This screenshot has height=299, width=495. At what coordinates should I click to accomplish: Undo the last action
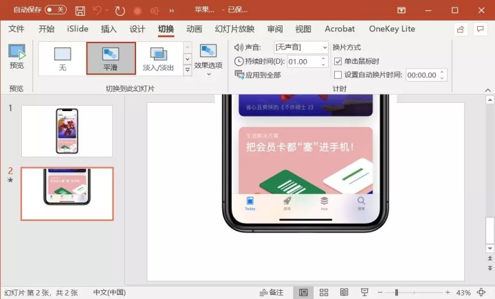(x=97, y=11)
